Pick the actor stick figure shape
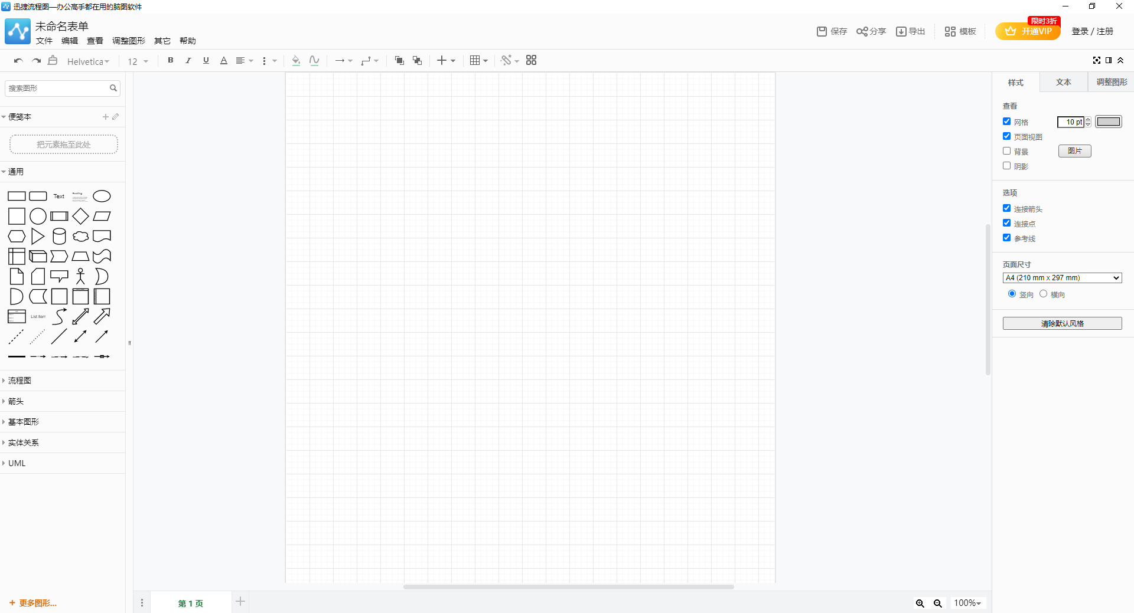Image resolution: width=1134 pixels, height=613 pixels. pyautogui.click(x=80, y=277)
